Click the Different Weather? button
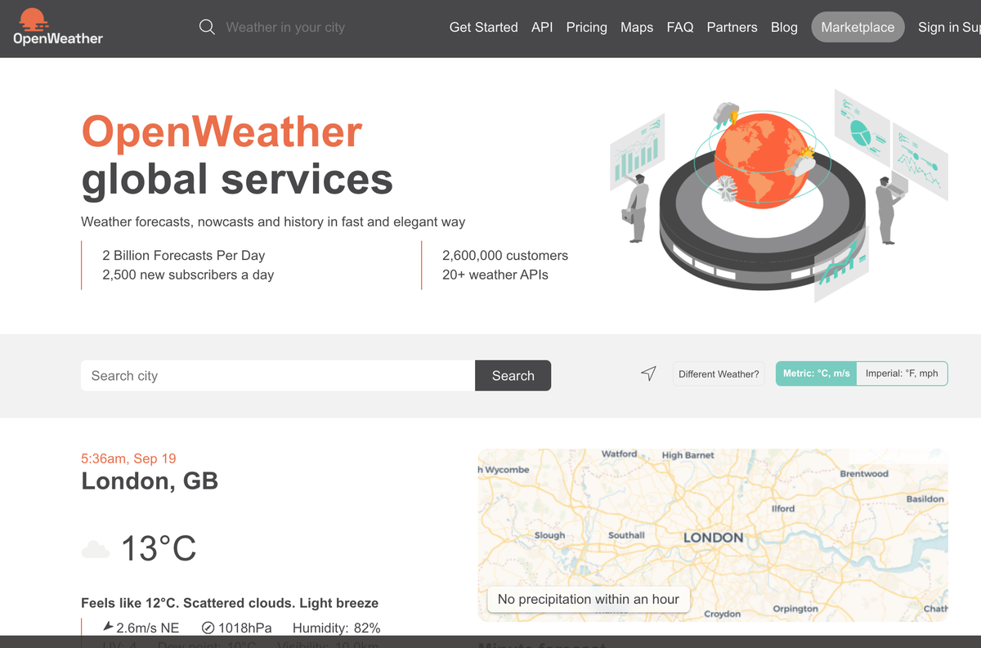 click(719, 373)
